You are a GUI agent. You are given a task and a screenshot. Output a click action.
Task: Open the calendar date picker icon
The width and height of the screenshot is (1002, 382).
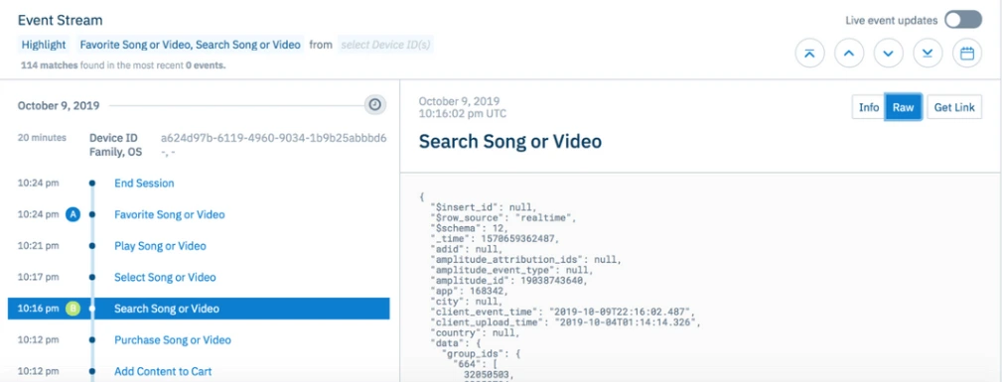967,54
